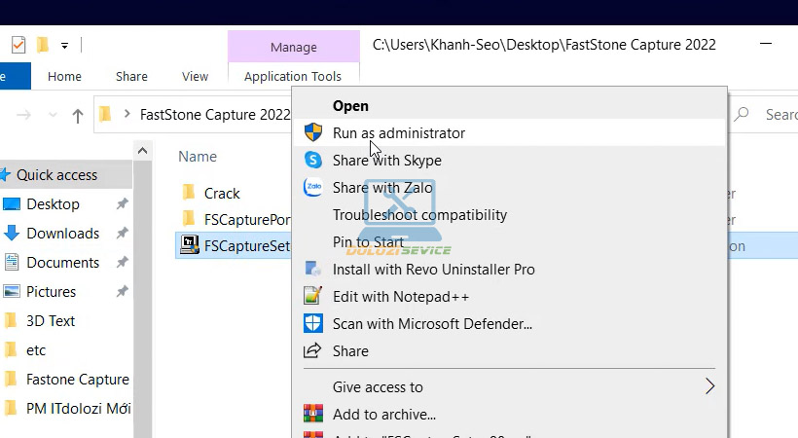Image resolution: width=798 pixels, height=438 pixels.
Task: Click the Notepad++ icon in context menu
Action: pyautogui.click(x=312, y=296)
